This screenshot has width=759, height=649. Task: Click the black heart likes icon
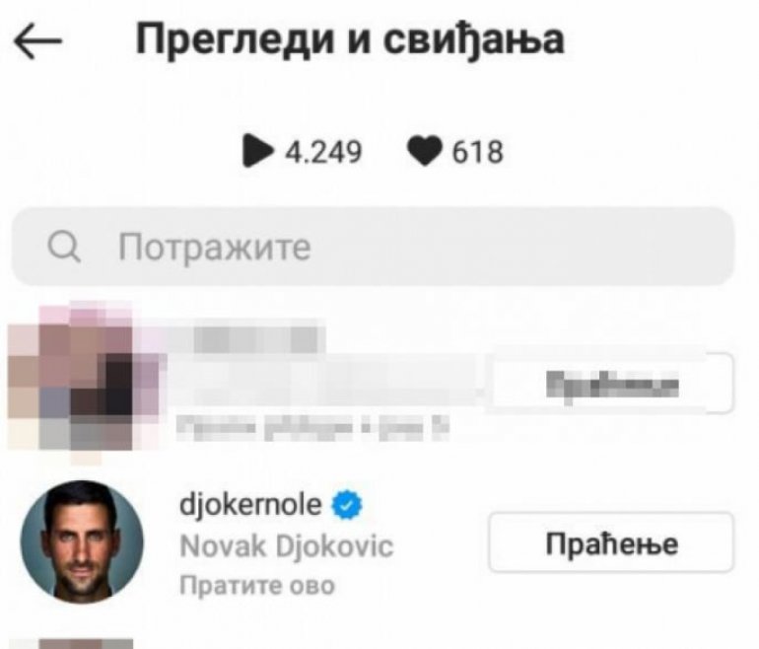(x=425, y=151)
